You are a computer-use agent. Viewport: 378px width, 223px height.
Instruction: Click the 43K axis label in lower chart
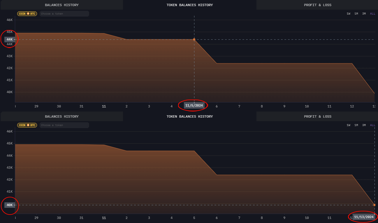(10, 167)
